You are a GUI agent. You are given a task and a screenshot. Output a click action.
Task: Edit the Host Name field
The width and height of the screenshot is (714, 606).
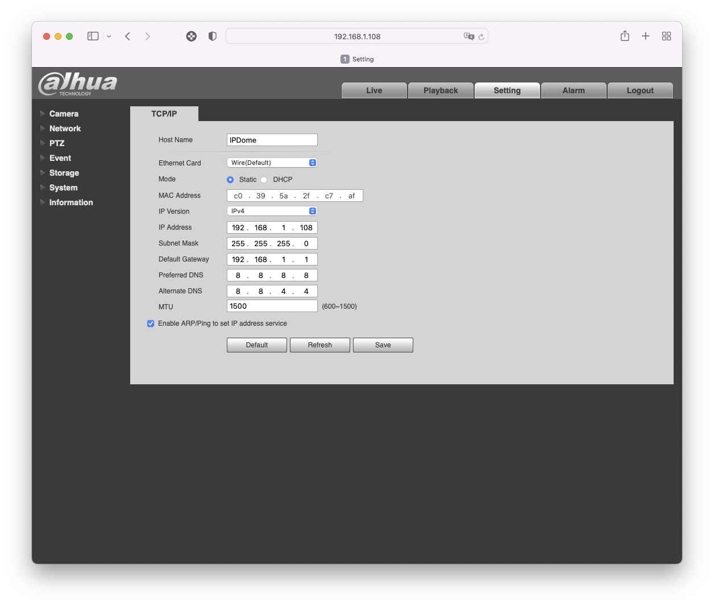(272, 140)
